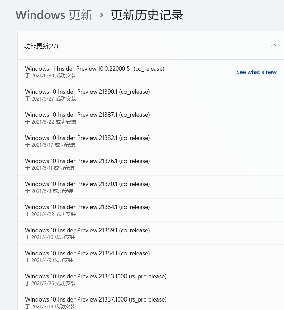Image resolution: width=284 pixels, height=310 pixels.
Task: Click the 于 2021/3/26 成功安装 status text
Action: pyautogui.click(x=50, y=283)
